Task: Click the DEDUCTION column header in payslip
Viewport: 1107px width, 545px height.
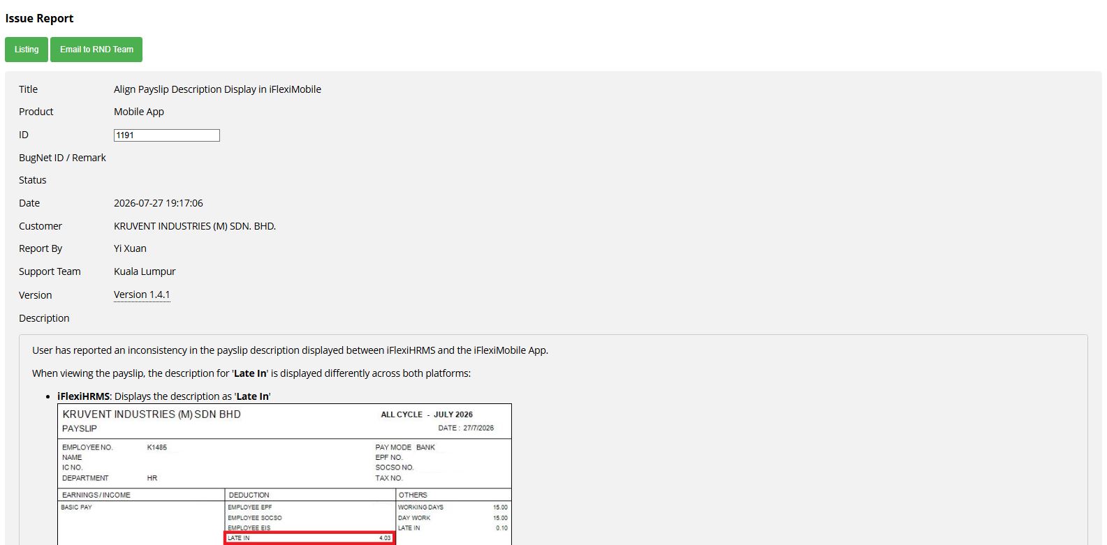Action: (249, 495)
